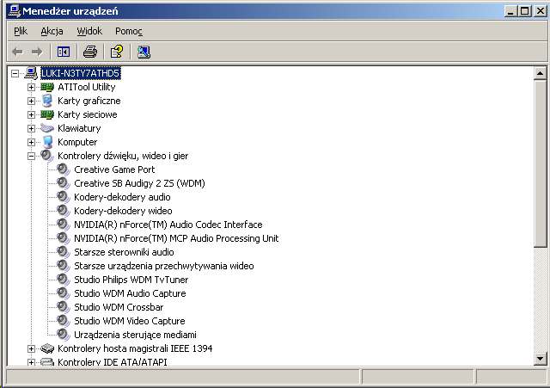Click the IEEE 1394 host controllers icon
Screen dimensions: 550x388
[47, 348]
